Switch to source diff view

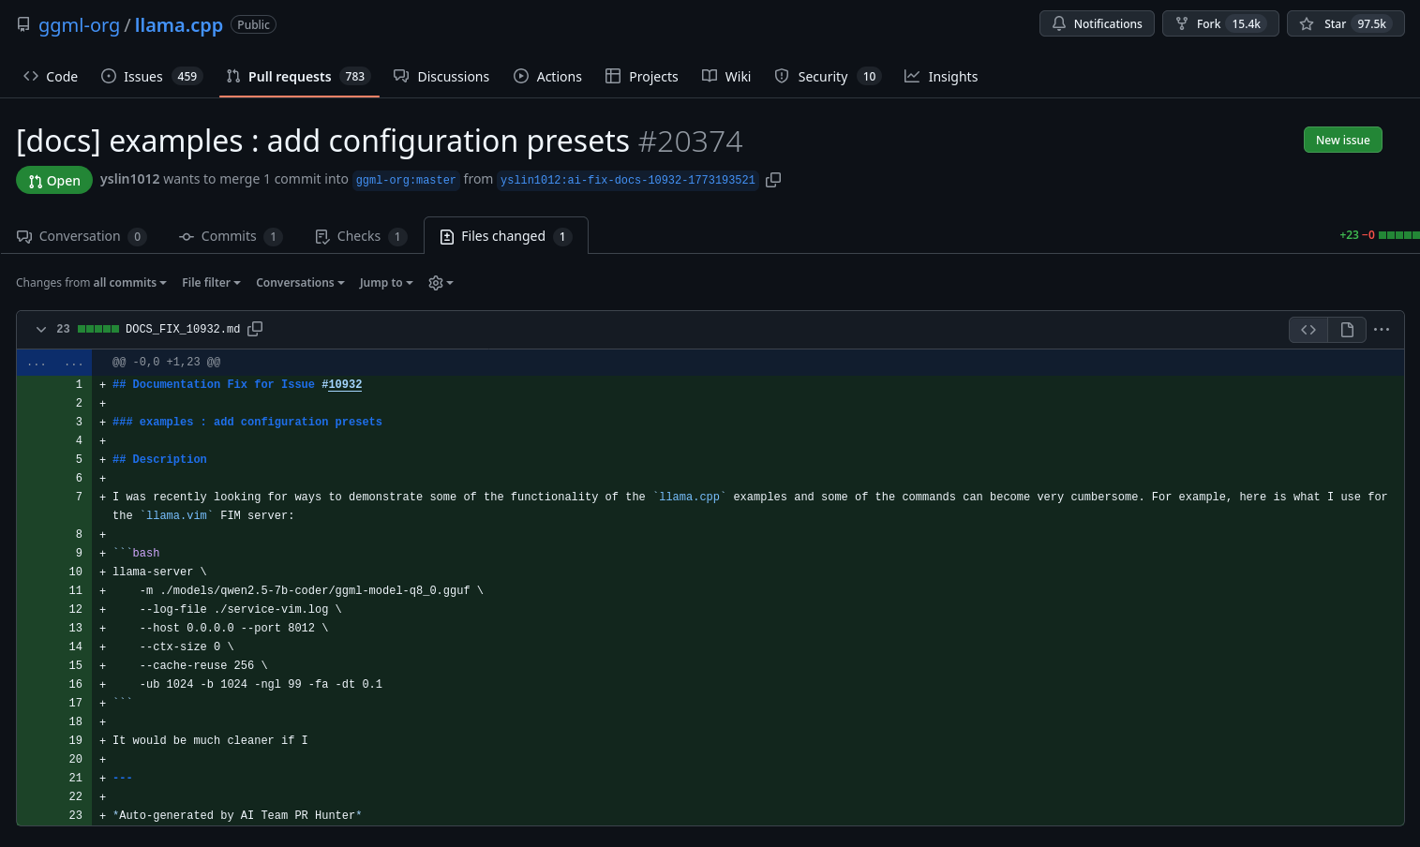point(1308,330)
